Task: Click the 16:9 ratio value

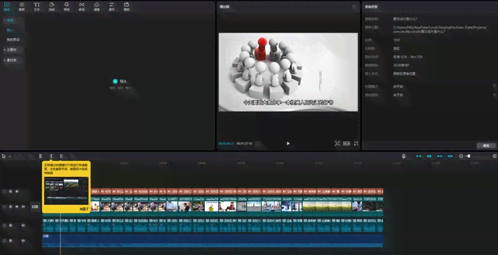Action: (396, 40)
